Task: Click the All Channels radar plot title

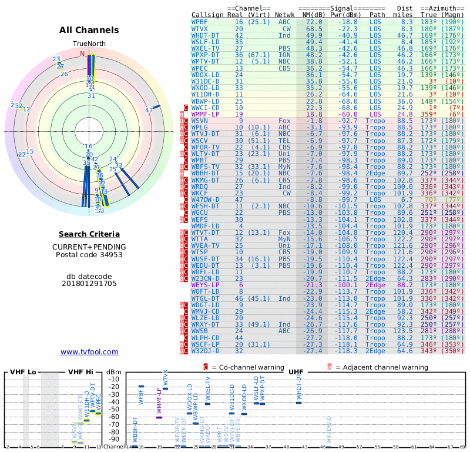Action: coord(89,30)
